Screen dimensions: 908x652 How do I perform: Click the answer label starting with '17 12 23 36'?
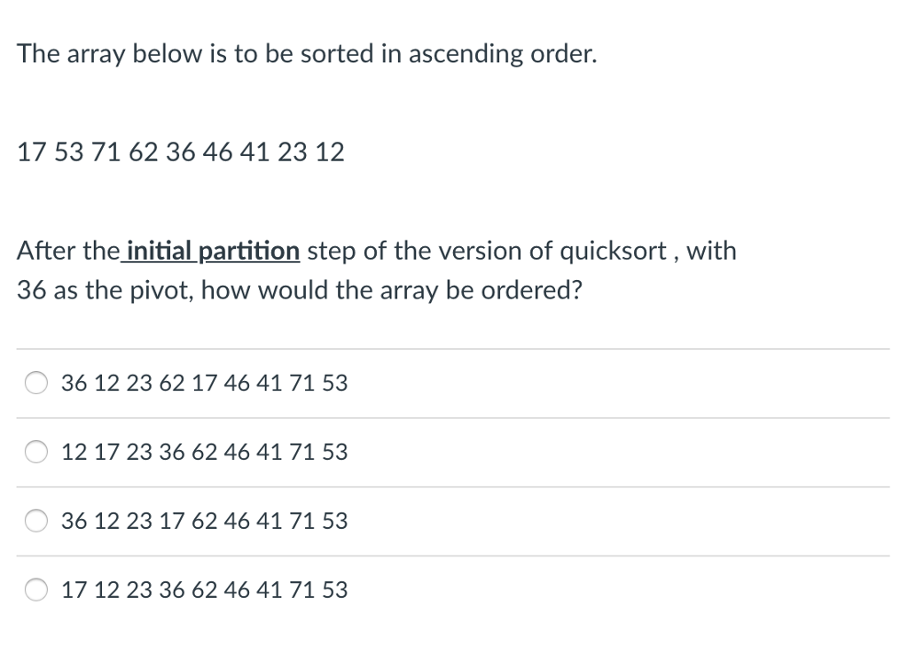click(204, 589)
